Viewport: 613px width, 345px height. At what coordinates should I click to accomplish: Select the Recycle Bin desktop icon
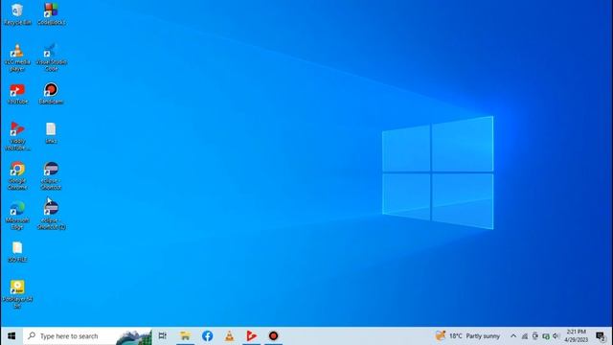(17, 14)
